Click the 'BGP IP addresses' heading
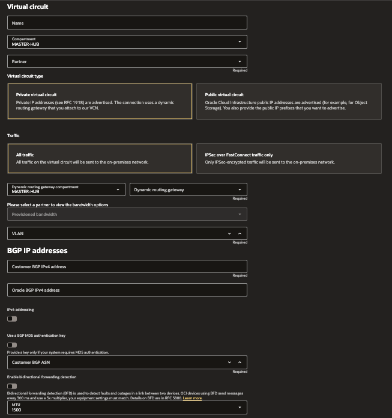Image resolution: width=392 pixels, height=418 pixels. pos(37,251)
